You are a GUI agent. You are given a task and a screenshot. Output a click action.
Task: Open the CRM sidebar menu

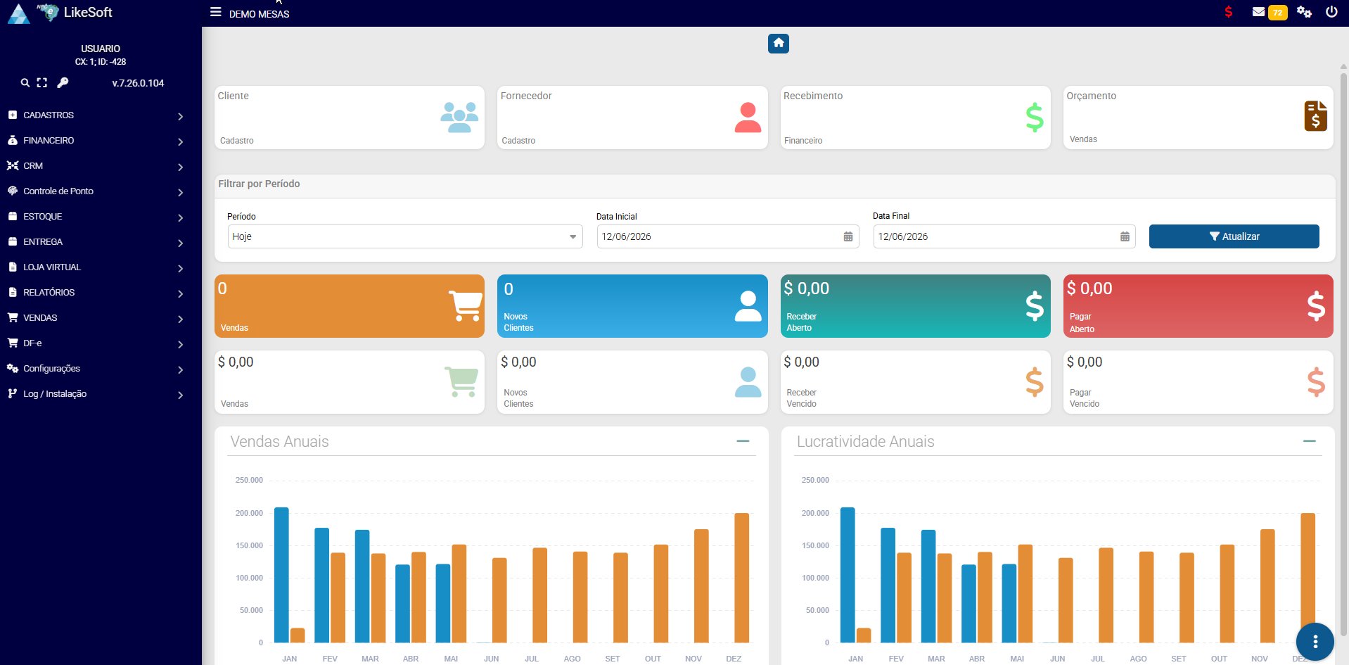point(101,166)
